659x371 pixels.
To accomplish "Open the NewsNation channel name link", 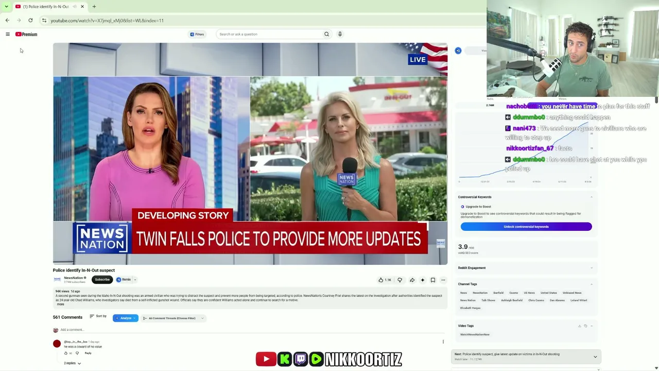I will click(74, 278).
